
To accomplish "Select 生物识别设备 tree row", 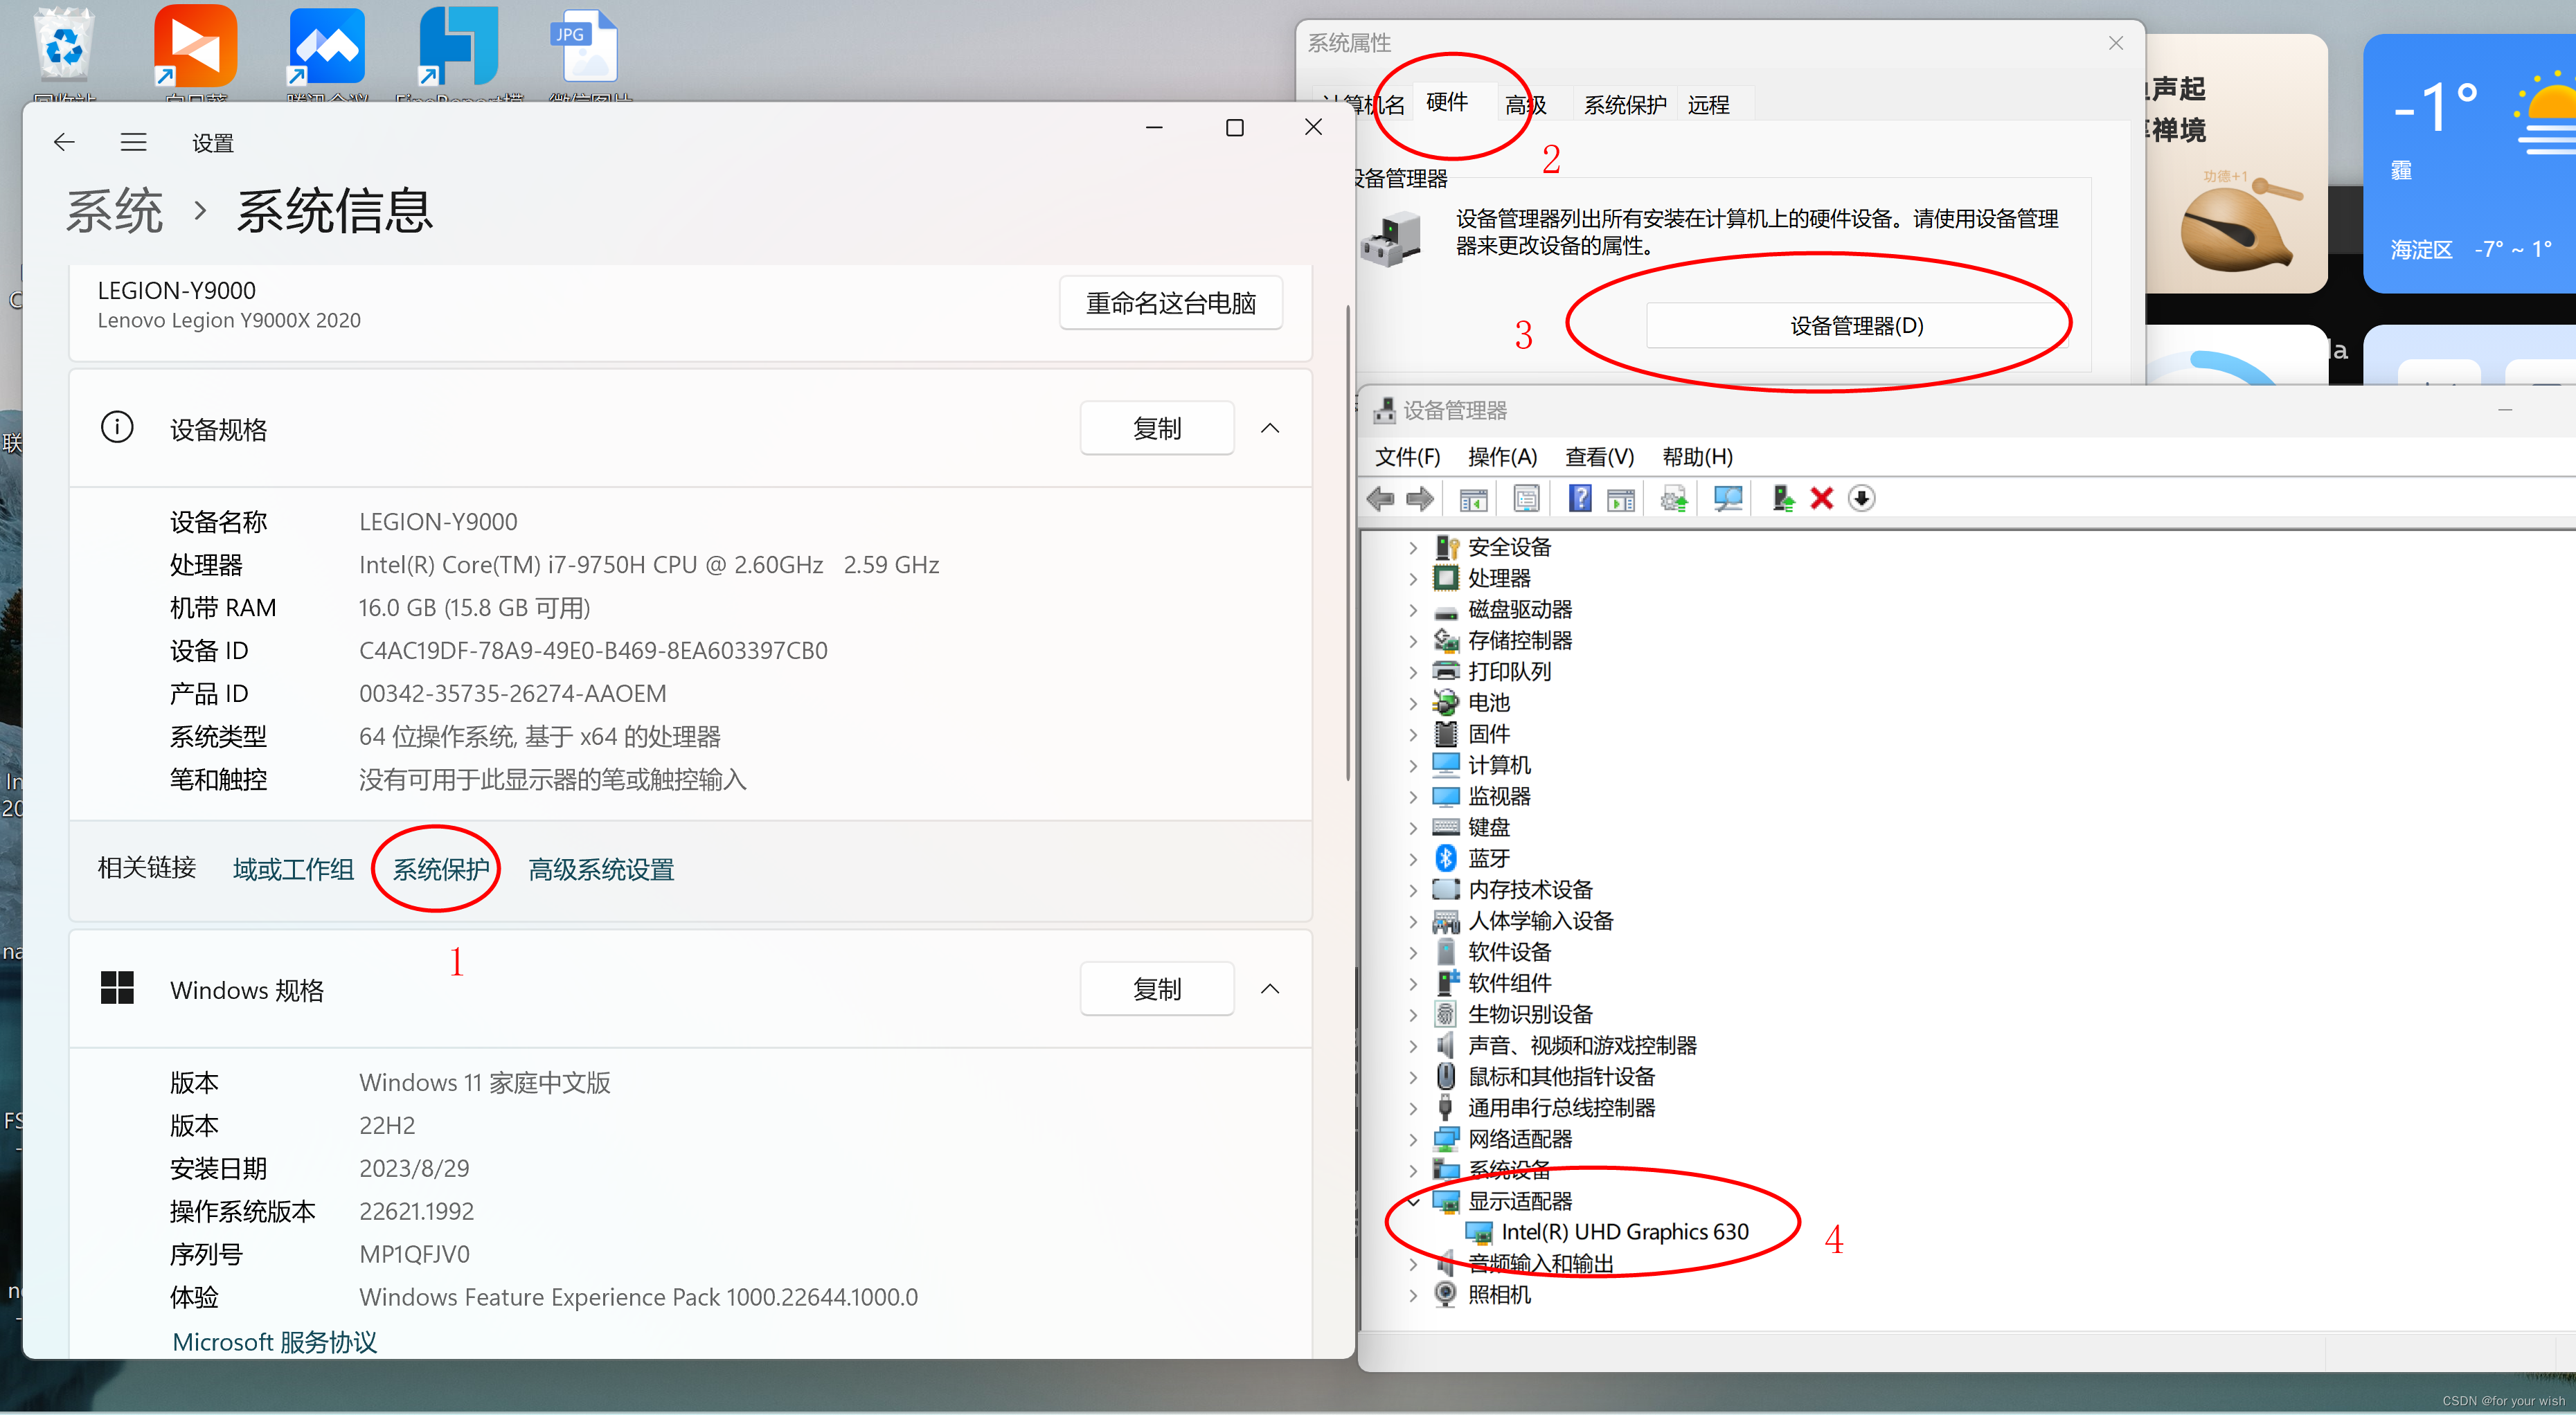I will pyautogui.click(x=1530, y=1014).
